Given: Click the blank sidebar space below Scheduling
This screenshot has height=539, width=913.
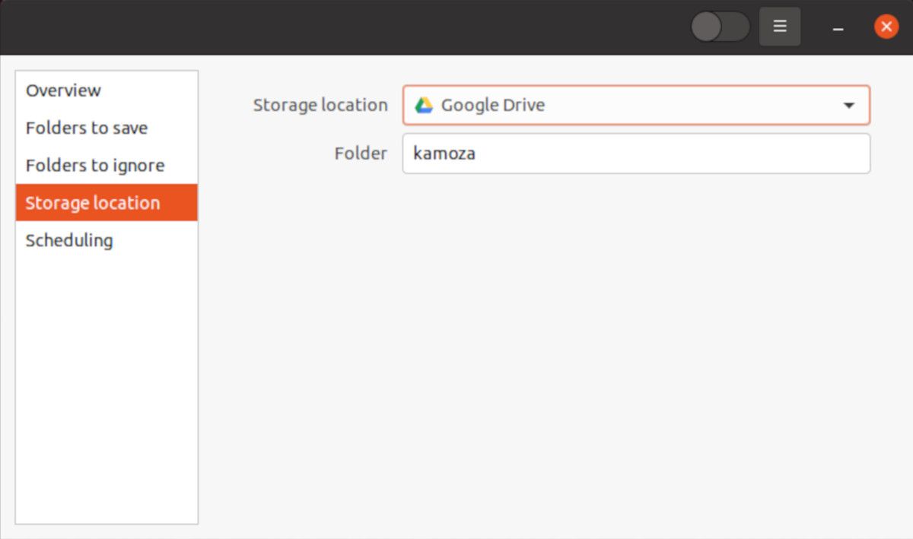Looking at the screenshot, I should pos(107,380).
